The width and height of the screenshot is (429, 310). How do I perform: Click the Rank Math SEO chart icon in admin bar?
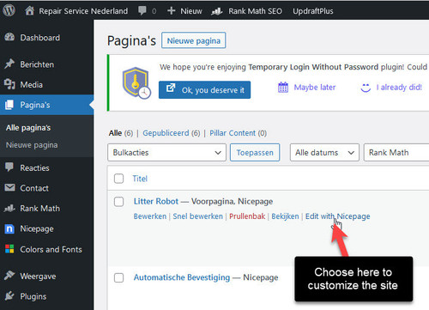[x=217, y=11]
